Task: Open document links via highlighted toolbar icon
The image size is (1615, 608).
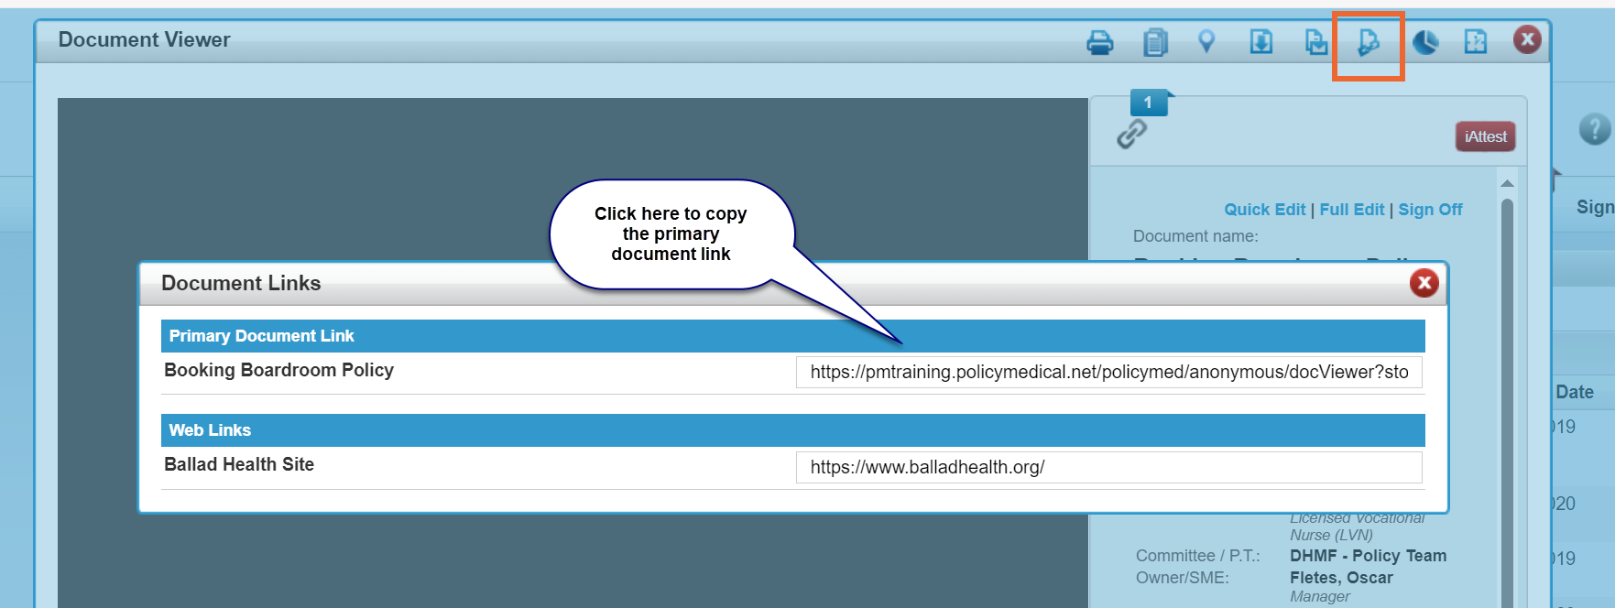Action: 1369,42
